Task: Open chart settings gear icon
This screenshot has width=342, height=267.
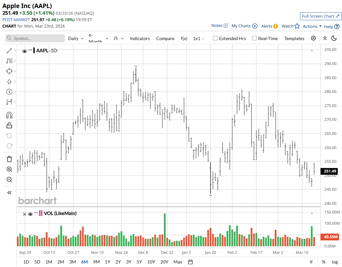Action: coord(313,38)
